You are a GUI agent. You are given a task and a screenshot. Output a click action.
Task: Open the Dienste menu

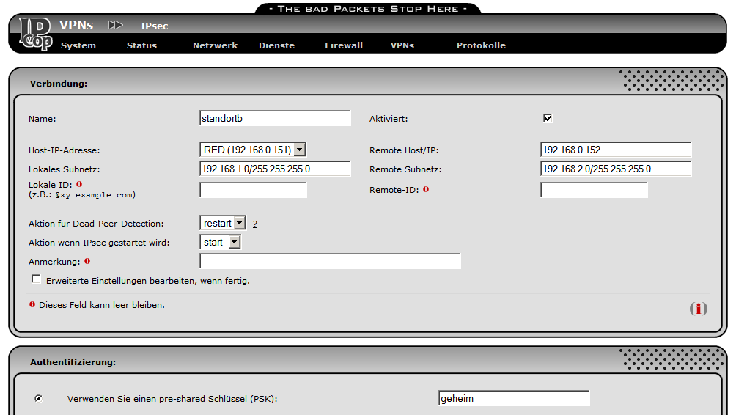tap(276, 45)
